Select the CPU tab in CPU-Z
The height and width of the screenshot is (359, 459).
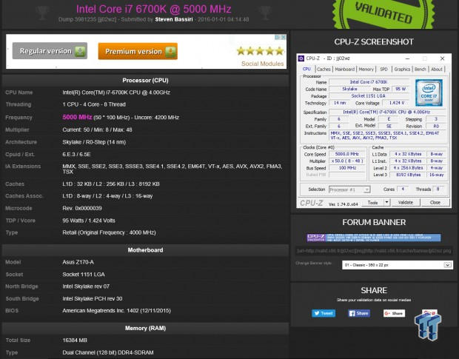pyautogui.click(x=306, y=69)
